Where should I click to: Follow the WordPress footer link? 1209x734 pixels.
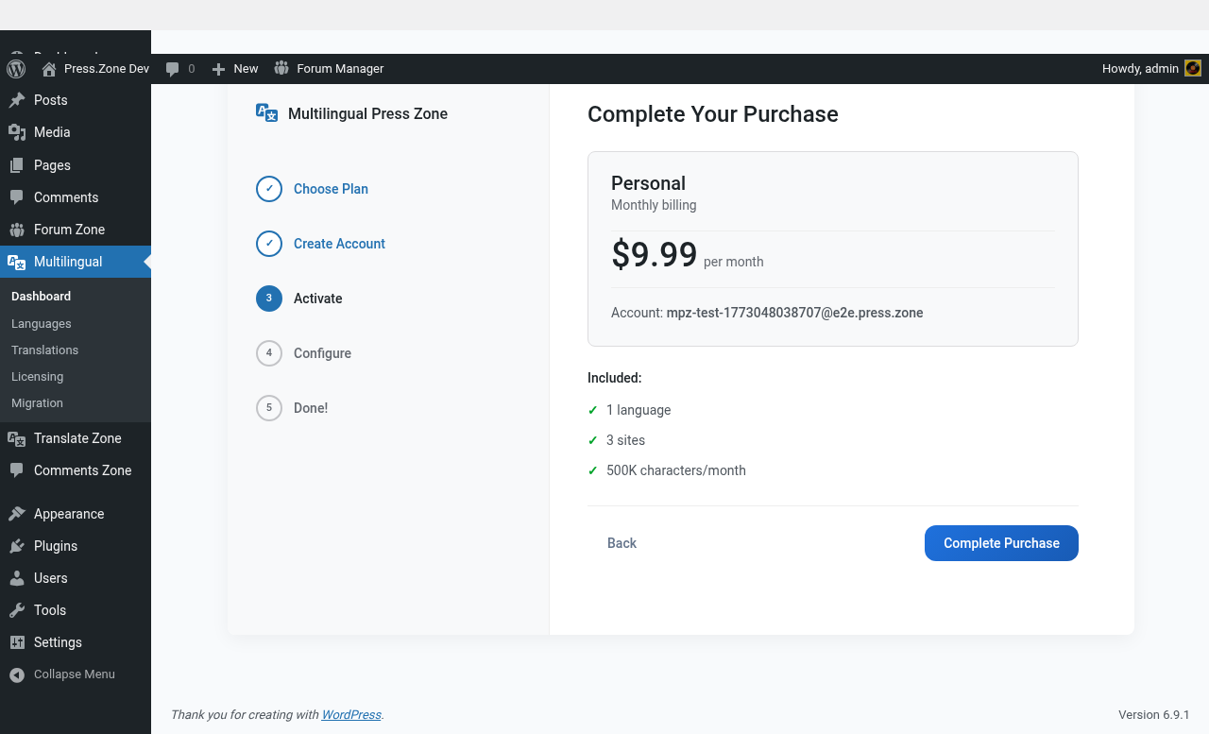tap(351, 715)
